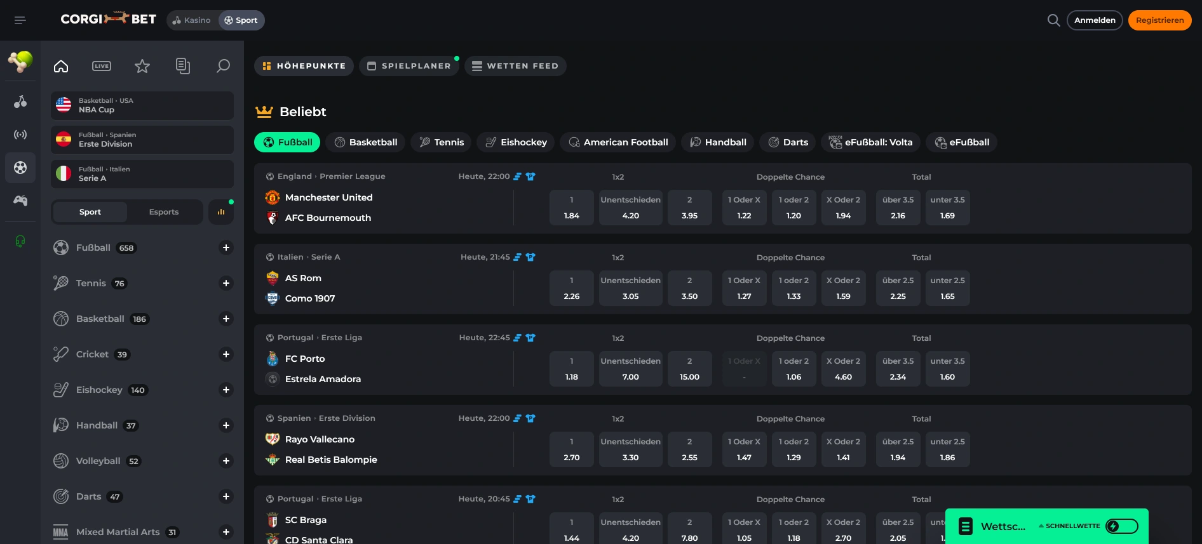This screenshot has height=544, width=1202.
Task: Click the bet slip icon in Wettschein bar
Action: (966, 526)
